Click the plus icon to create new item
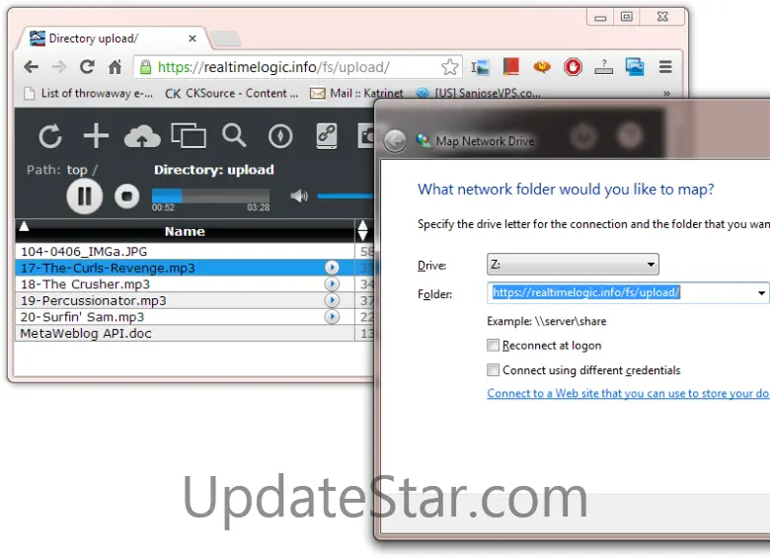This screenshot has height=559, width=770. [x=96, y=136]
